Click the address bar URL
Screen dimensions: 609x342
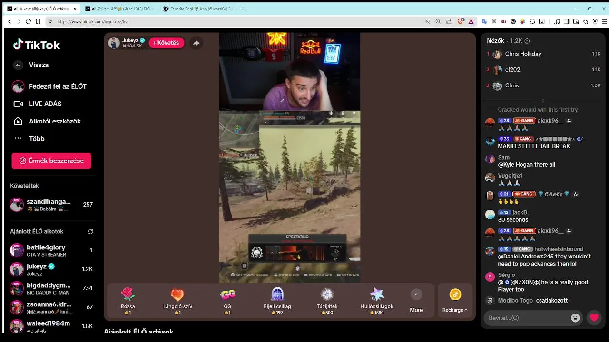pos(93,21)
